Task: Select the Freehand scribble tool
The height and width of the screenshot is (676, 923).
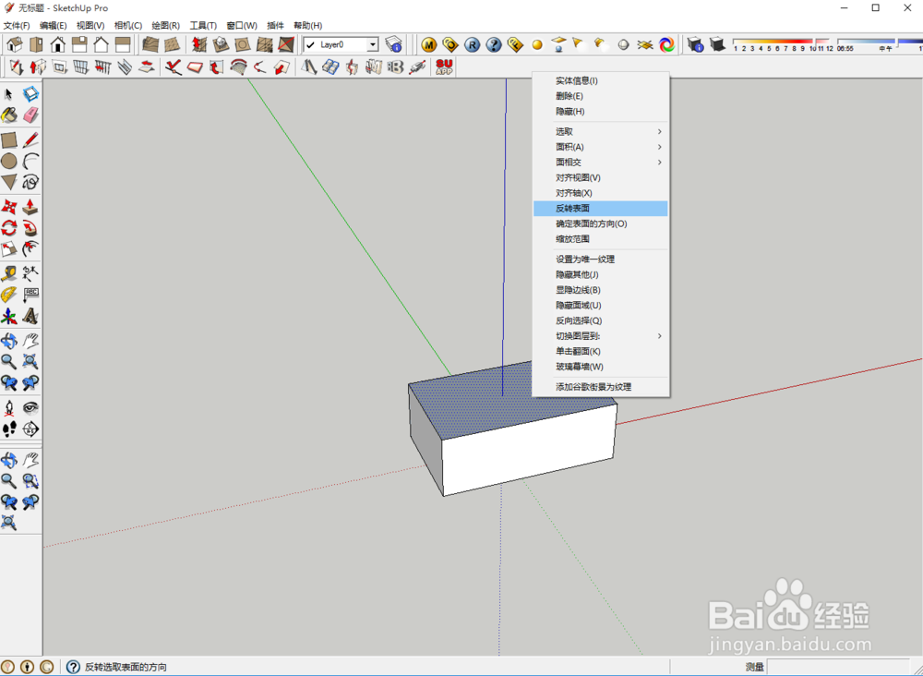Action: click(30, 182)
